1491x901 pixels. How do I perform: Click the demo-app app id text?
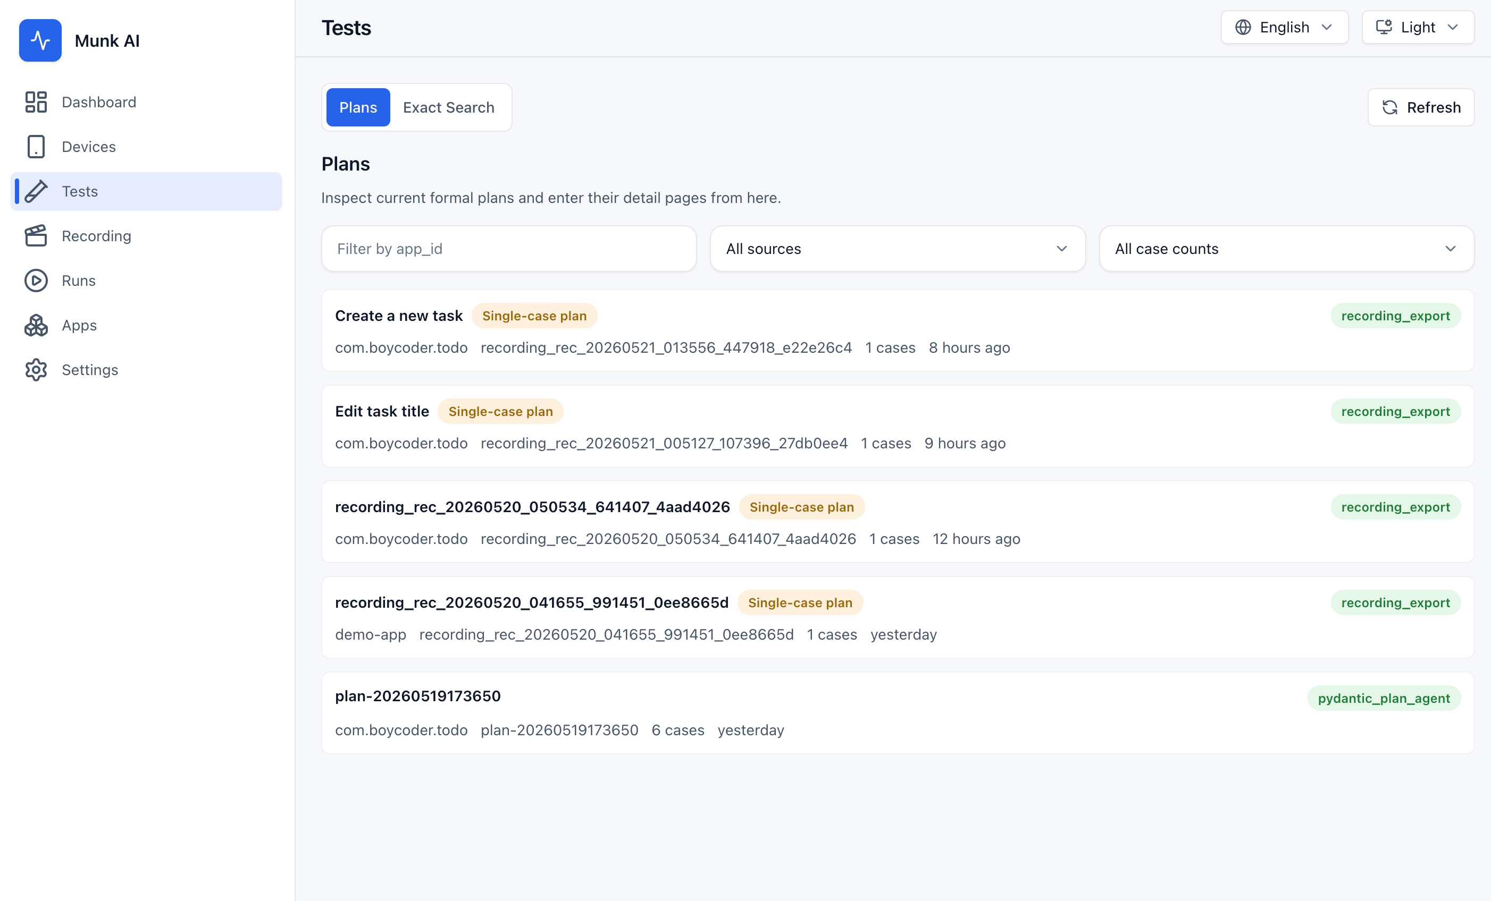tap(370, 634)
